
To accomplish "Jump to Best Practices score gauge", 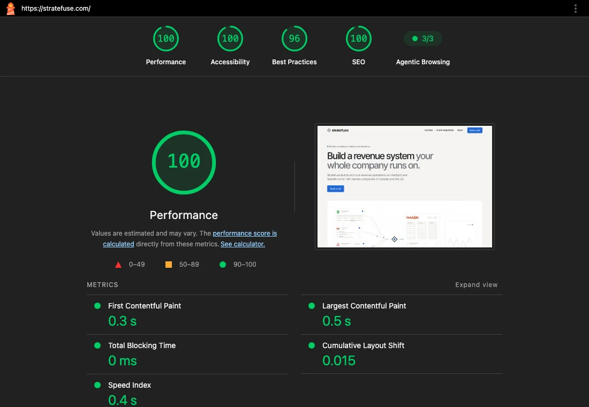I will tap(294, 39).
